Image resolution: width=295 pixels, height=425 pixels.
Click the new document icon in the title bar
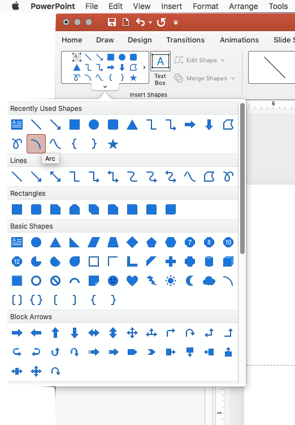coord(125,22)
